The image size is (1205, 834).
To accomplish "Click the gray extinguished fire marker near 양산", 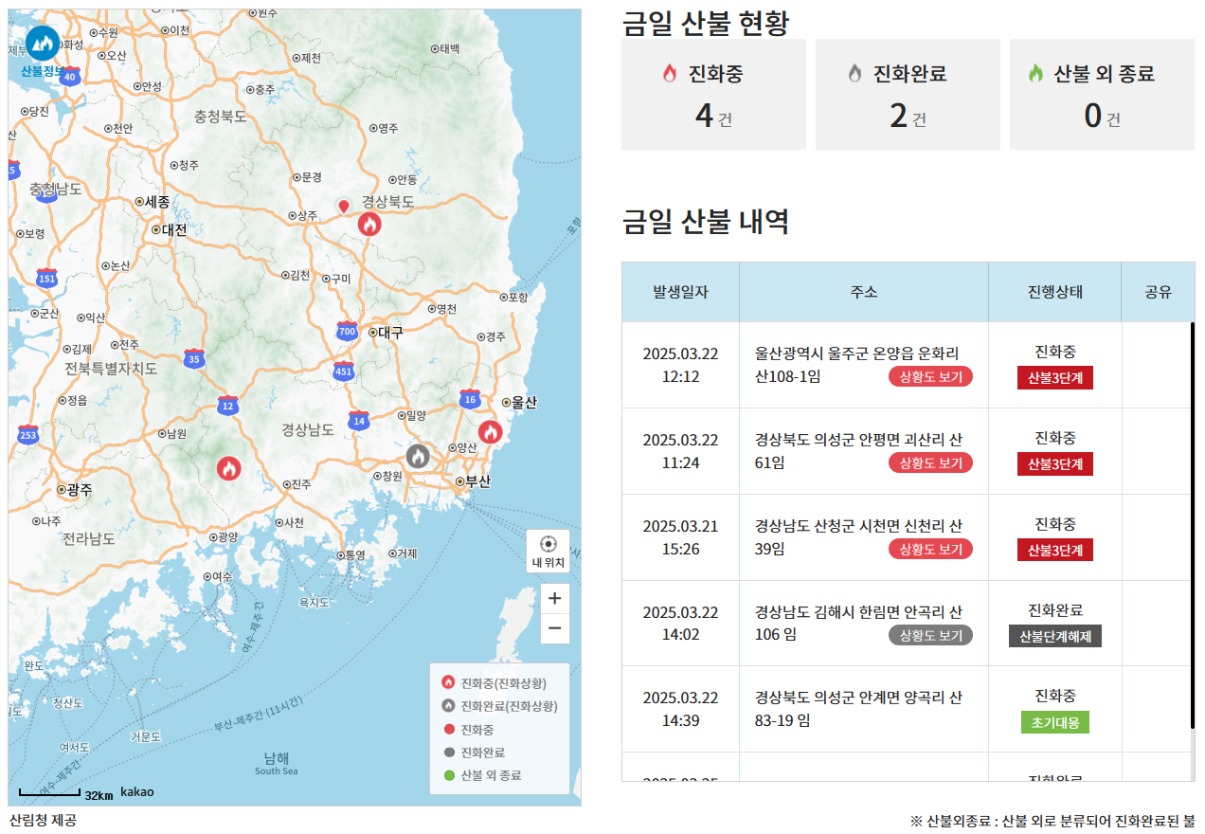I will (x=418, y=456).
